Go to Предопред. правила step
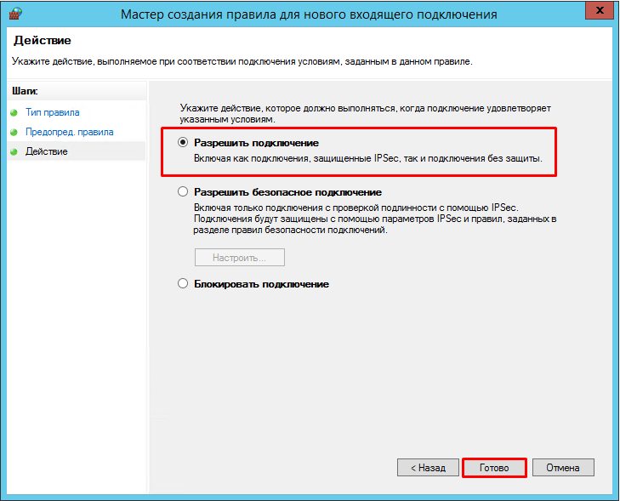Image resolution: width=620 pixels, height=501 pixels. click(70, 132)
